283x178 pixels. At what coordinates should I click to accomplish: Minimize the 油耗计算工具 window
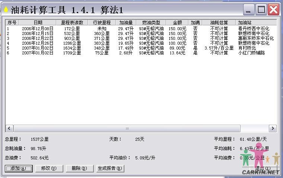[249, 9]
